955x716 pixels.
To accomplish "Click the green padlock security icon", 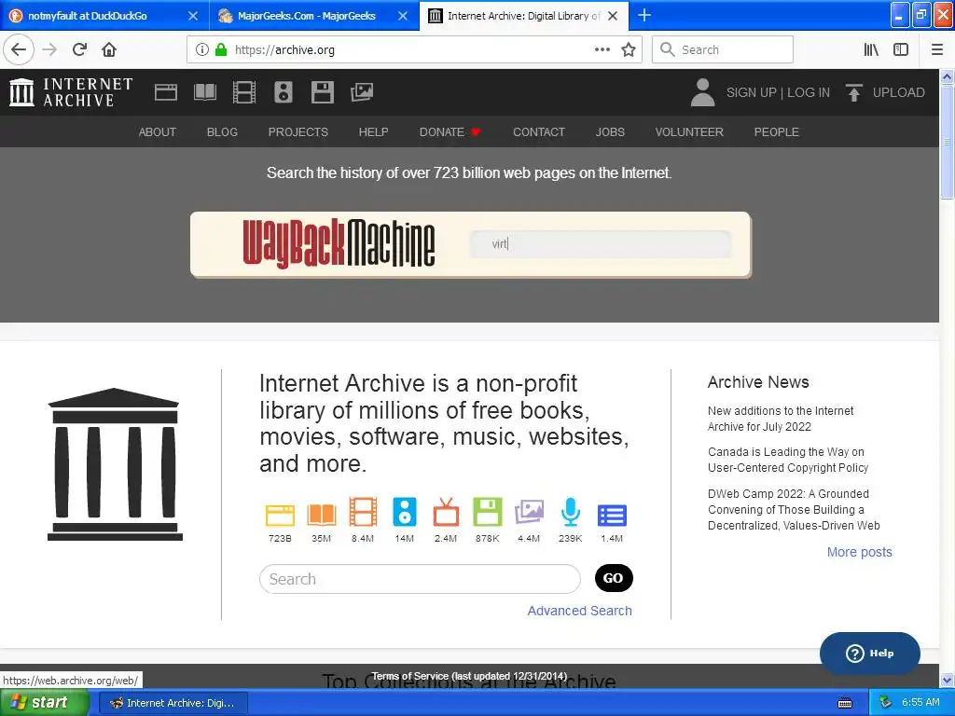I will coord(221,49).
